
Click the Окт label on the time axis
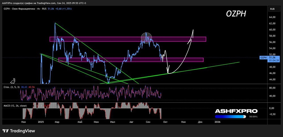click(x=165, y=122)
